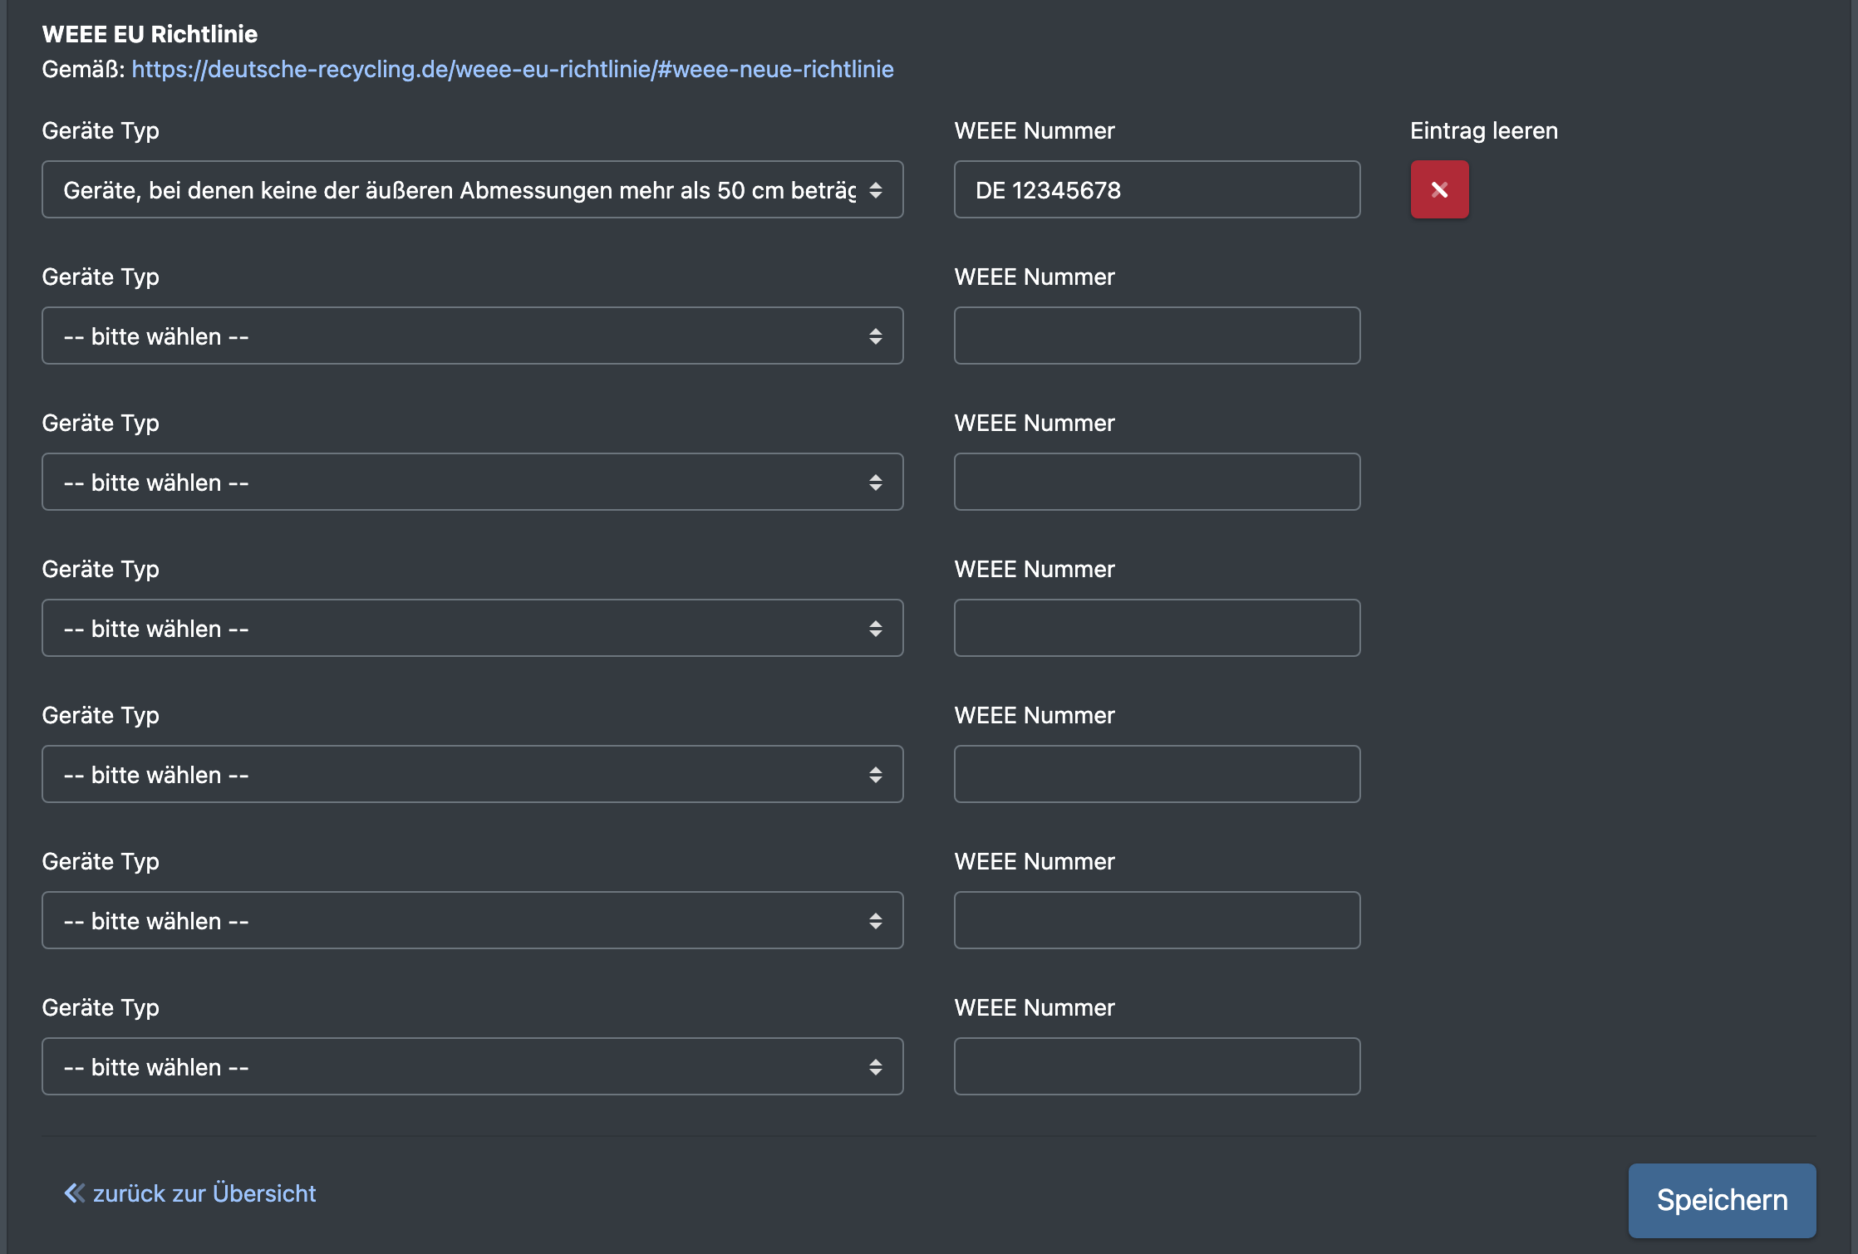Click the Speichern button
The height and width of the screenshot is (1254, 1858).
pyautogui.click(x=1722, y=1200)
